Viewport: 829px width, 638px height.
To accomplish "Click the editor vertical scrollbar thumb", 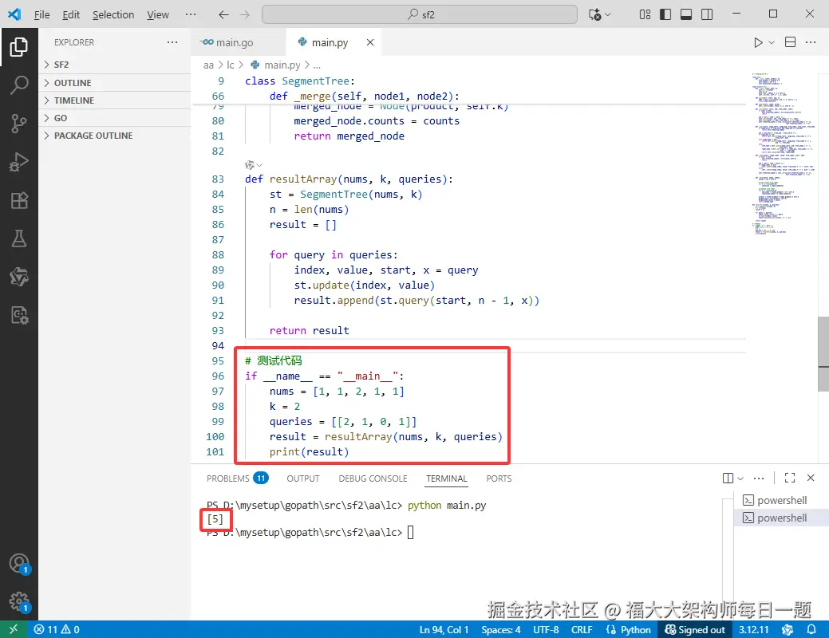I will [823, 353].
